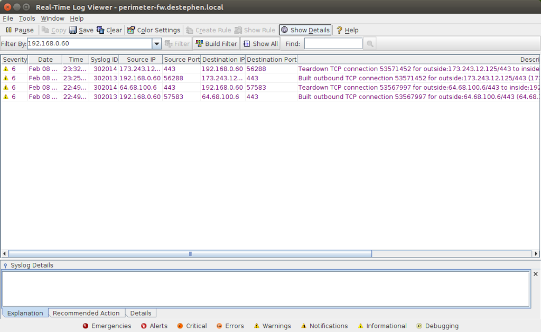This screenshot has height=332, width=541.
Task: Click the Copy toolbar button
Action: [54, 30]
